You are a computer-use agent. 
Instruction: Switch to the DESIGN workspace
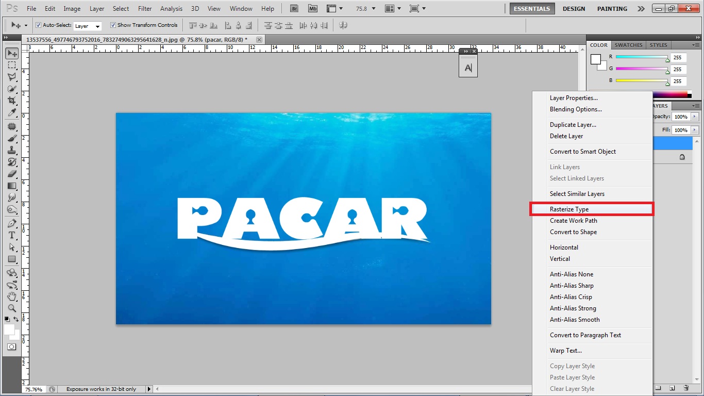tap(574, 9)
